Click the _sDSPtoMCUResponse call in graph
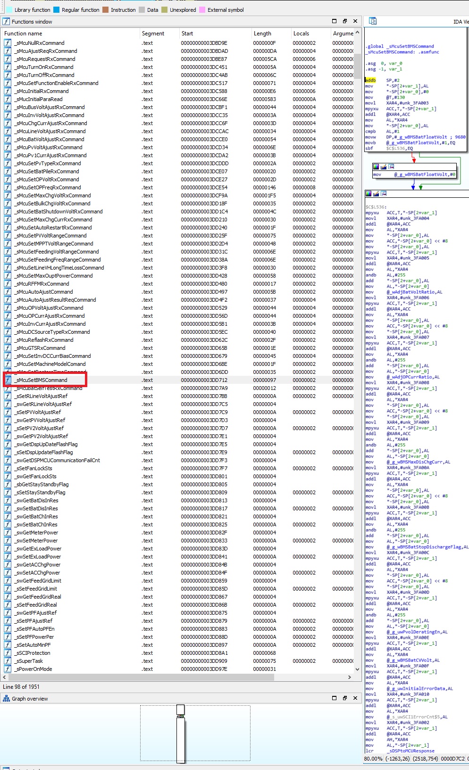The image size is (469, 770). tap(410, 751)
